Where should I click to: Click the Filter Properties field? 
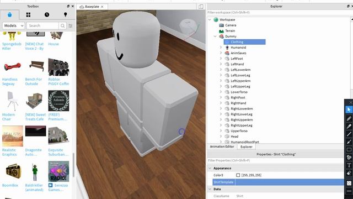point(276,161)
